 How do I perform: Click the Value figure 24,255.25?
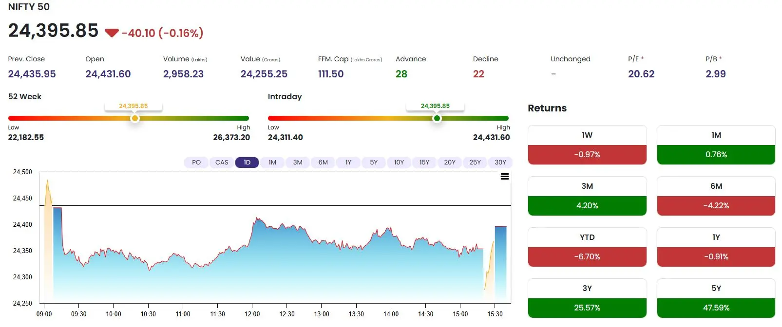pyautogui.click(x=264, y=74)
